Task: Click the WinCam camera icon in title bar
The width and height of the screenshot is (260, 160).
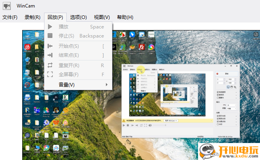Action: [7, 6]
